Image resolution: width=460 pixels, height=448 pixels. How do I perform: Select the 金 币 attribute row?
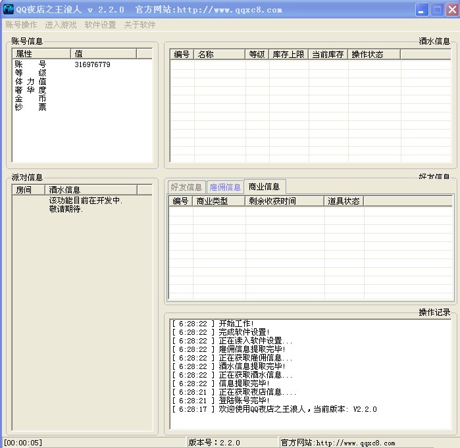point(30,98)
